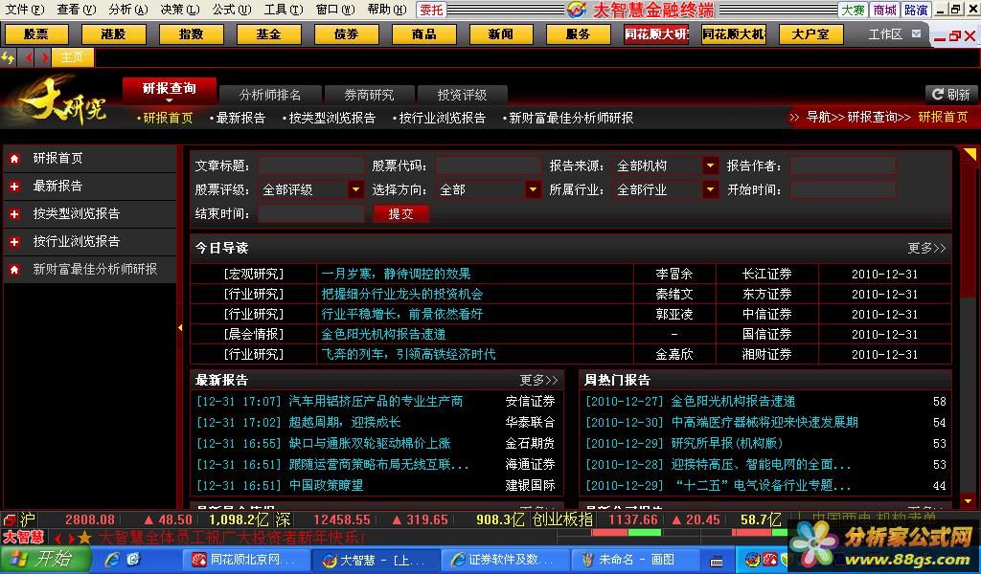Click the home icon beside 研报首页
The width and height of the screenshot is (981, 574).
click(14, 159)
